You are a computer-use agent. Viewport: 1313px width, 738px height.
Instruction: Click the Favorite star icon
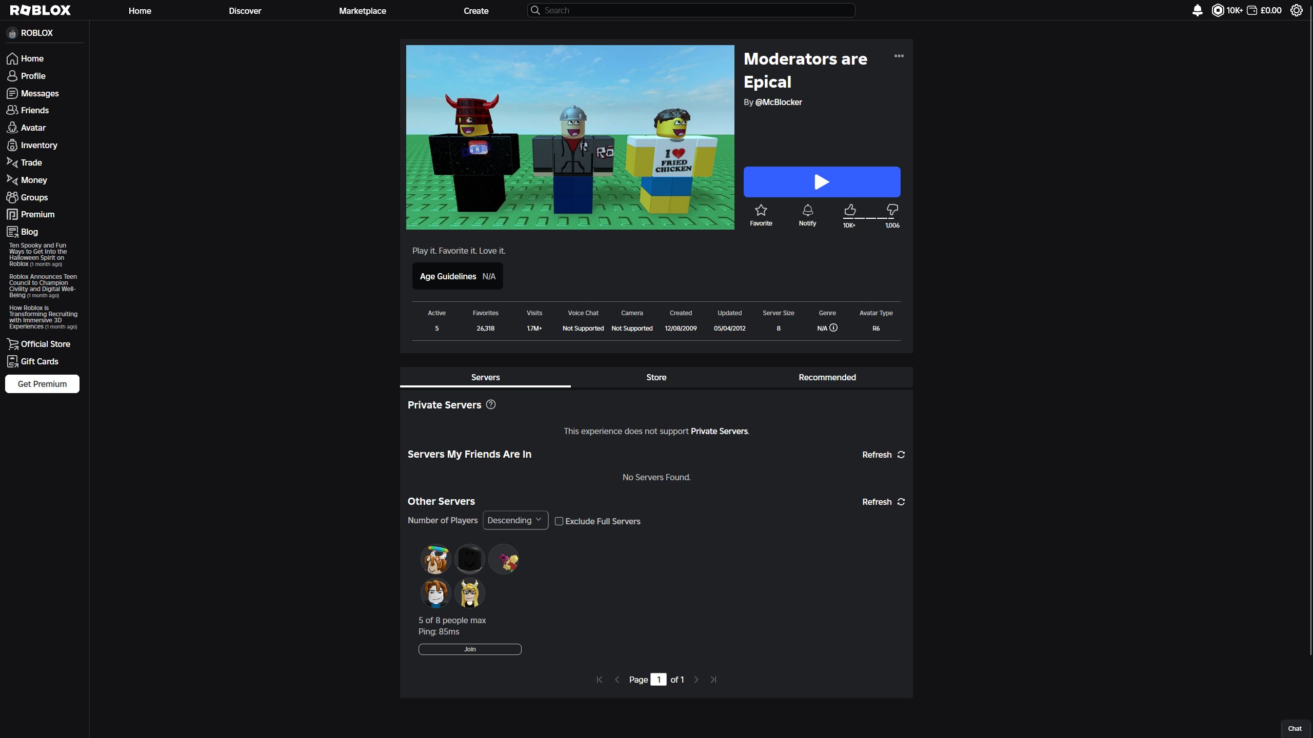[x=761, y=209]
